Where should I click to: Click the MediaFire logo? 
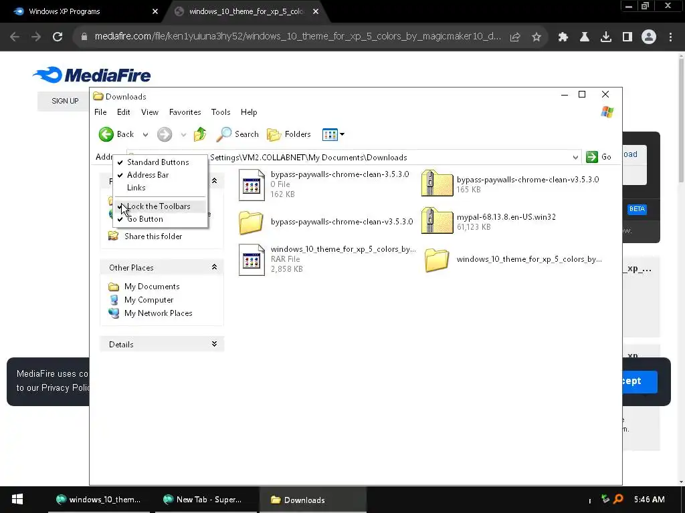tap(92, 75)
